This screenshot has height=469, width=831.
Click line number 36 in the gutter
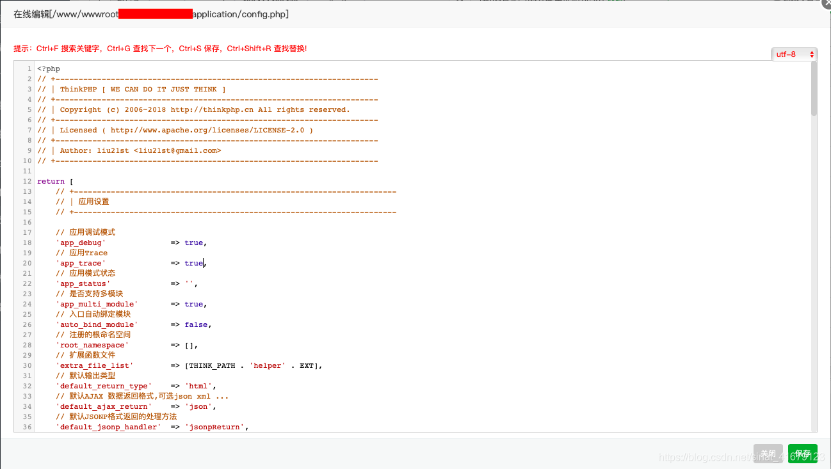pos(27,427)
